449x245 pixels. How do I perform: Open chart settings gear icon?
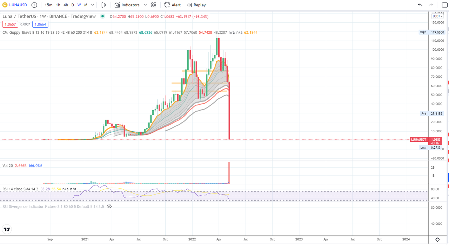[x=437, y=240]
